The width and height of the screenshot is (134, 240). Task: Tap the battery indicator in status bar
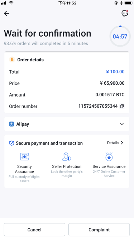point(129,3)
